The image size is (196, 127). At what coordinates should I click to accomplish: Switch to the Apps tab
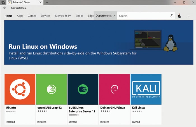click(x=20, y=16)
